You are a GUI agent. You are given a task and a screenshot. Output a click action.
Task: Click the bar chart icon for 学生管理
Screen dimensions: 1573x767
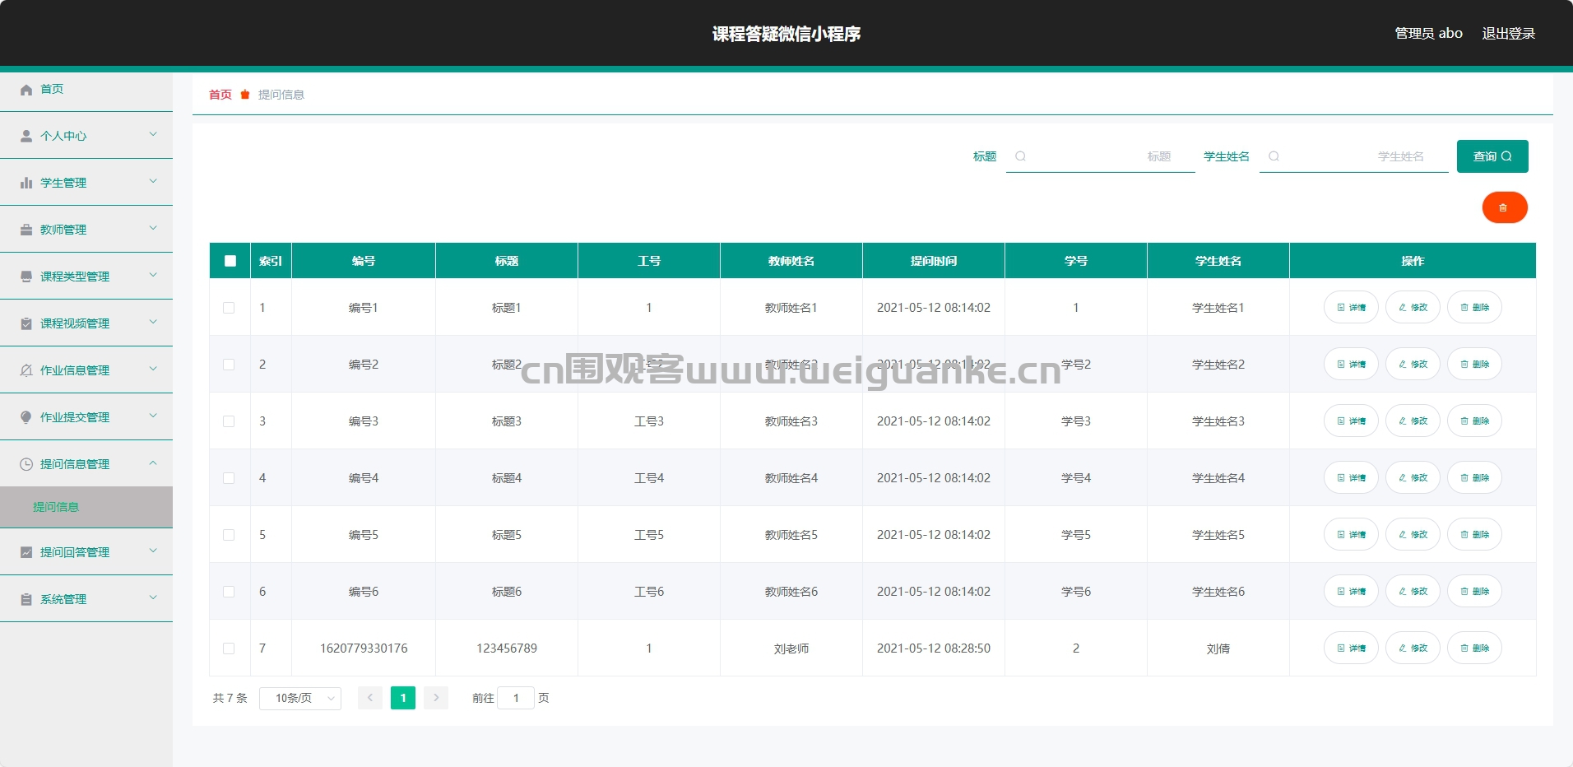tap(26, 183)
